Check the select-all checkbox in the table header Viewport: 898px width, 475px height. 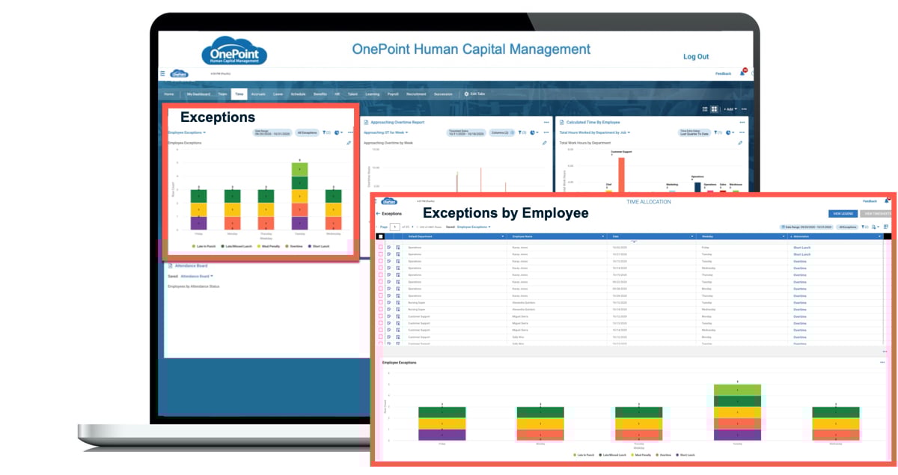click(380, 236)
